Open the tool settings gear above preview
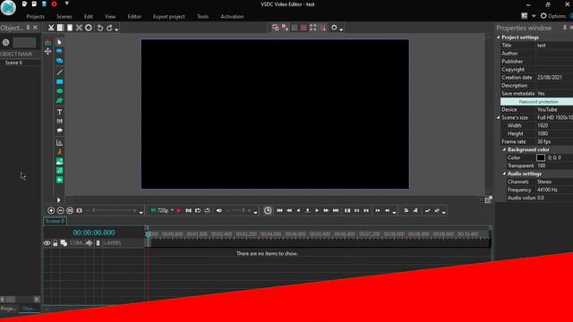The height and width of the screenshot is (322, 573). pyautogui.click(x=334, y=28)
